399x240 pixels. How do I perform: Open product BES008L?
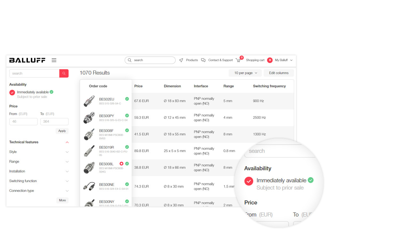[106, 164]
